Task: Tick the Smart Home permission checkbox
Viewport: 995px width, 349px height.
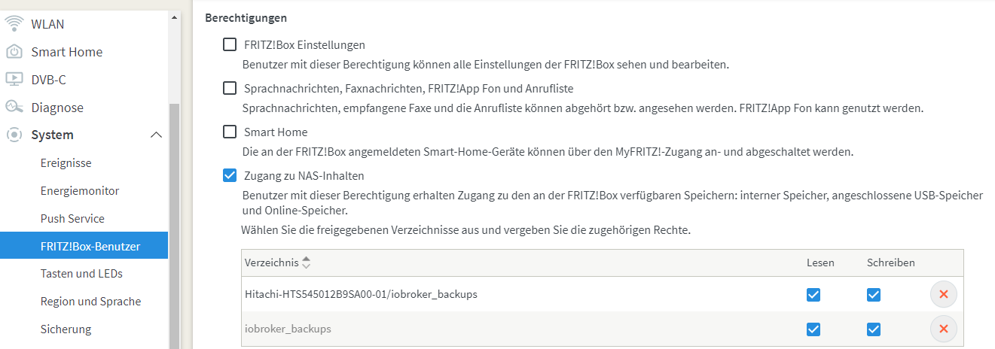Action: (230, 132)
